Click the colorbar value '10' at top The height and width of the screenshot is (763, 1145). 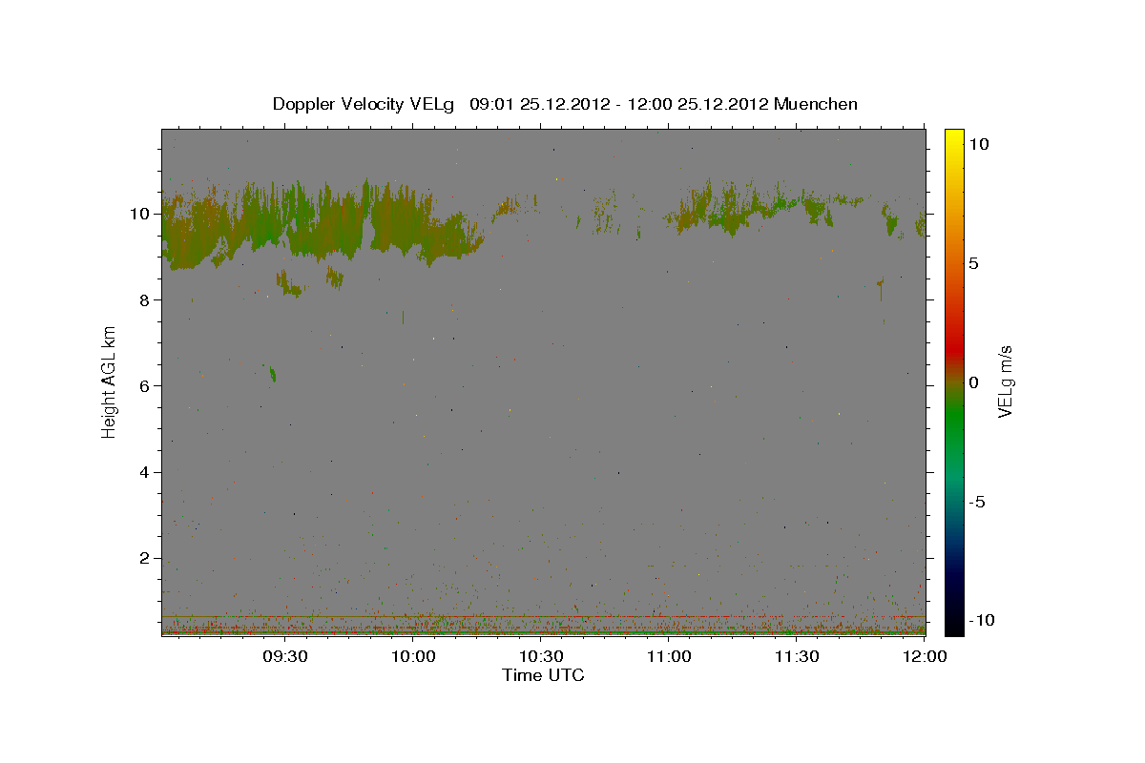[978, 143]
